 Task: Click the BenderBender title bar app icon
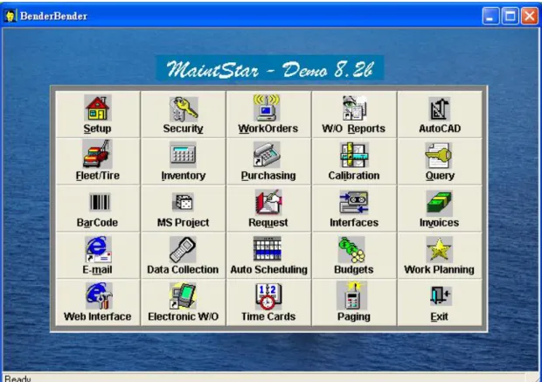[x=10, y=16]
